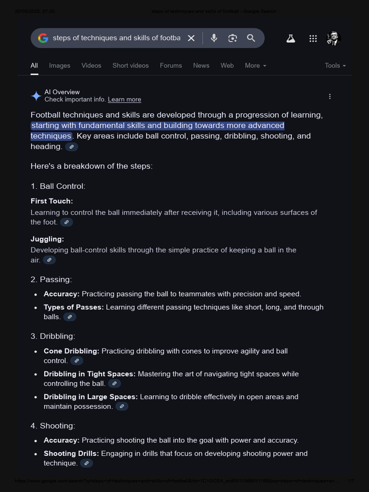The image size is (369, 492).
Task: Open the Google apps grid icon
Action: (313, 38)
